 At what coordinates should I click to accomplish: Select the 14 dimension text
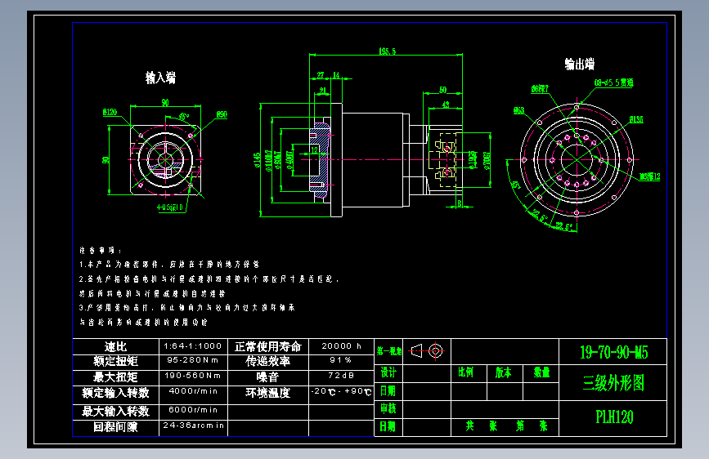click(x=336, y=75)
